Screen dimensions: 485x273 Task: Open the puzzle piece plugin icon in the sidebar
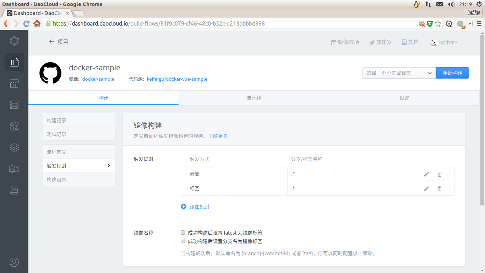click(14, 169)
